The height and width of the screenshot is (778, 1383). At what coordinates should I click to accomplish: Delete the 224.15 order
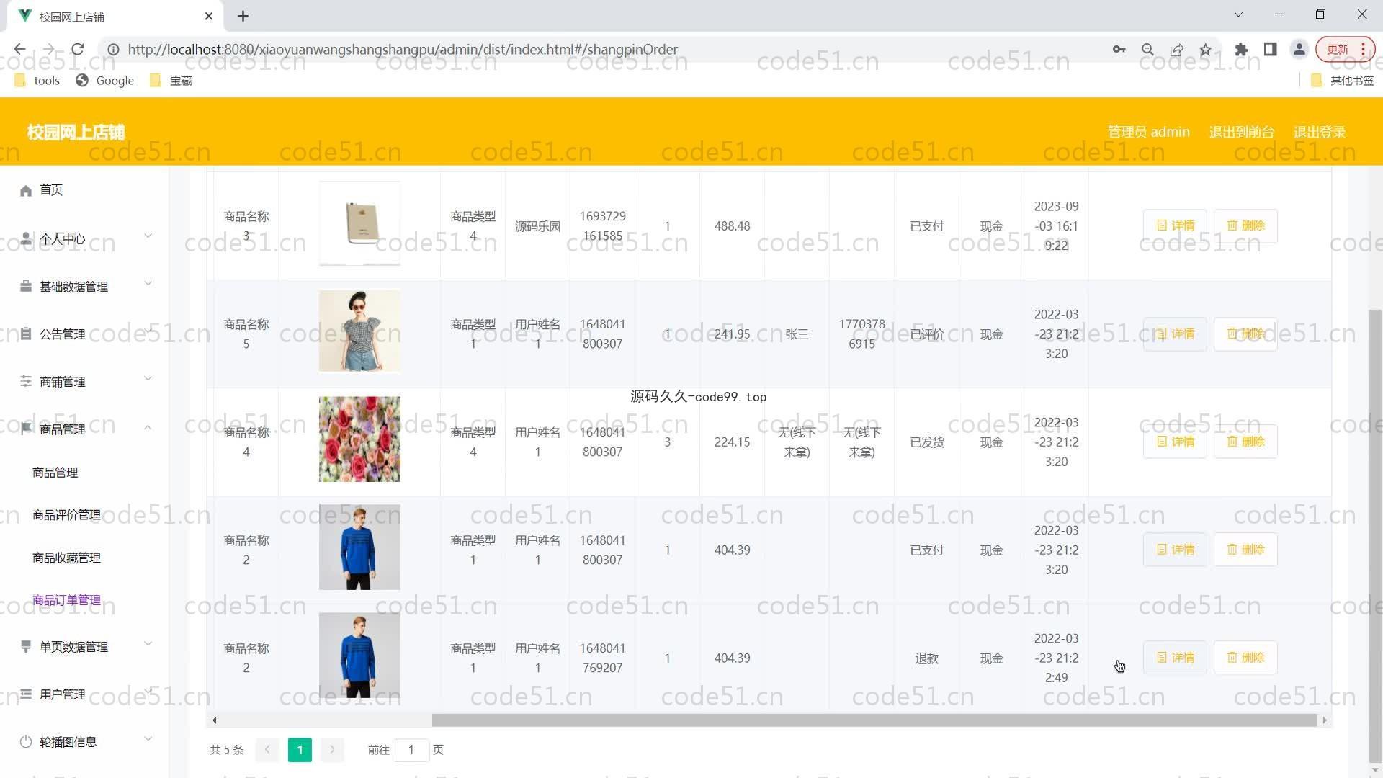(1245, 442)
